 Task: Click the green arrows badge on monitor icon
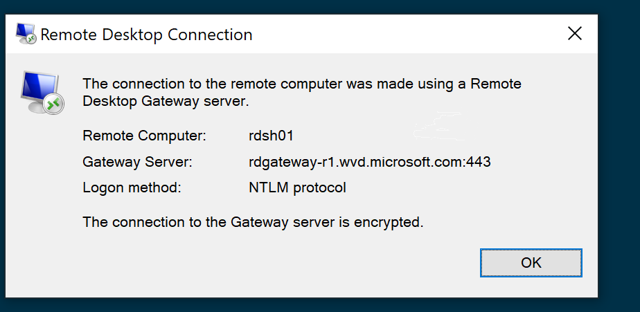click(53, 104)
